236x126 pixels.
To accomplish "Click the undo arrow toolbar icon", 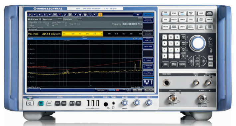I will click(50, 15).
